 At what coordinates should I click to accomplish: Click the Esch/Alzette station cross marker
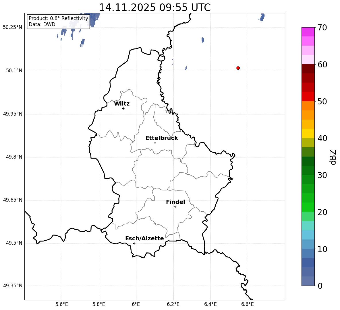pos(134,243)
